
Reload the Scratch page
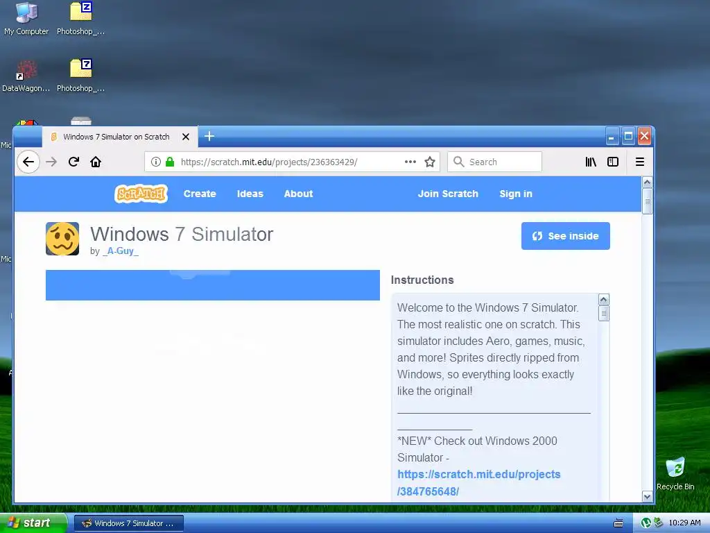click(73, 162)
